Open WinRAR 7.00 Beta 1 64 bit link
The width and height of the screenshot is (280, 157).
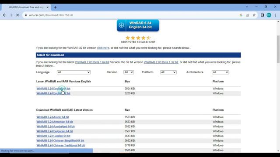(92, 62)
